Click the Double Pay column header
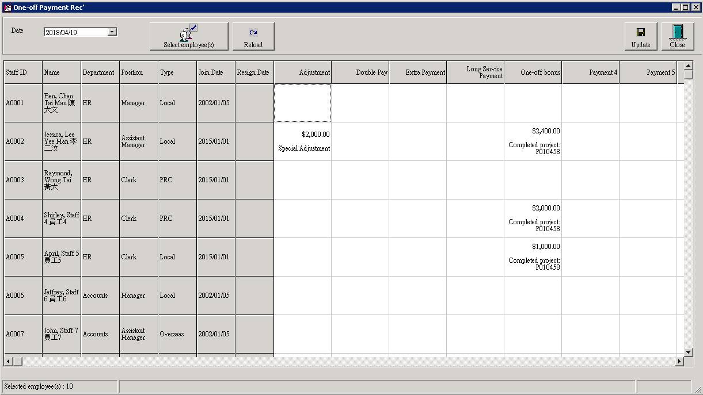 [x=360, y=72]
